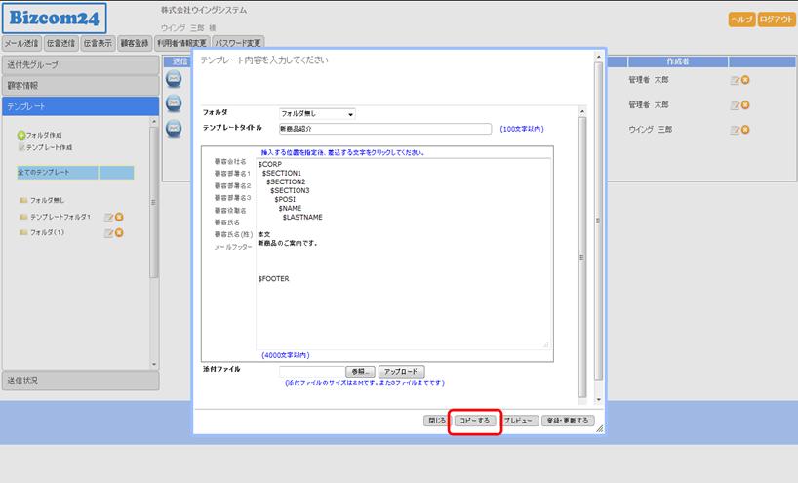Image resolution: width=798 pixels, height=483 pixels.
Task: Click the delete icon beside フォルダ(1)
Action: click(x=119, y=232)
